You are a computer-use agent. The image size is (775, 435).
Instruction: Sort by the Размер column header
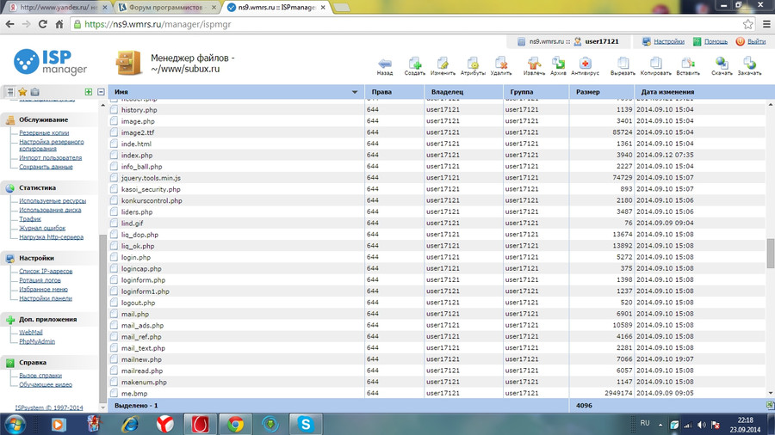tap(602, 92)
